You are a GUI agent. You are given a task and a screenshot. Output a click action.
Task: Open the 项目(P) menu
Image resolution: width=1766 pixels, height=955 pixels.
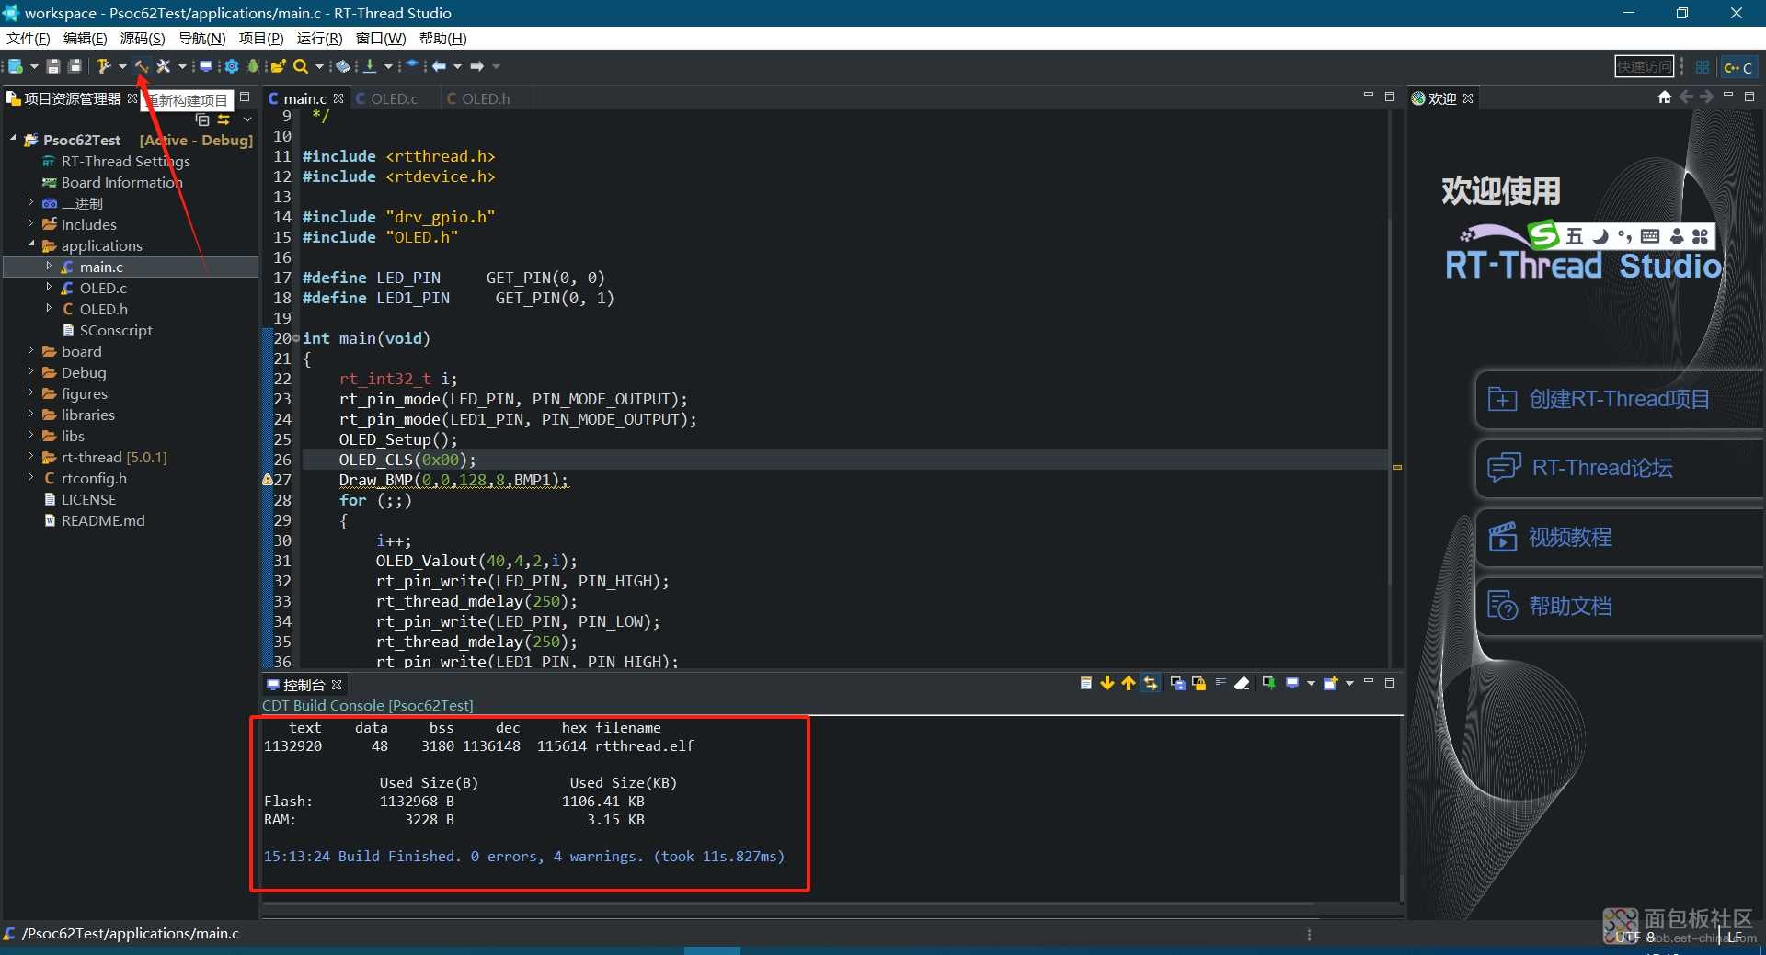pos(261,39)
